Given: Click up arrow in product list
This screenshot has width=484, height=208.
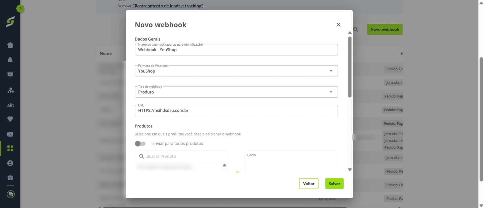Looking at the screenshot, I should (x=224, y=165).
